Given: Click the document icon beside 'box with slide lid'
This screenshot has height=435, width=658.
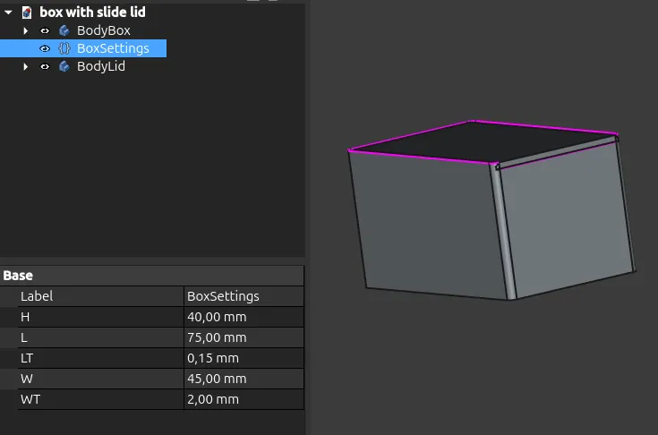Looking at the screenshot, I should 27,13.
